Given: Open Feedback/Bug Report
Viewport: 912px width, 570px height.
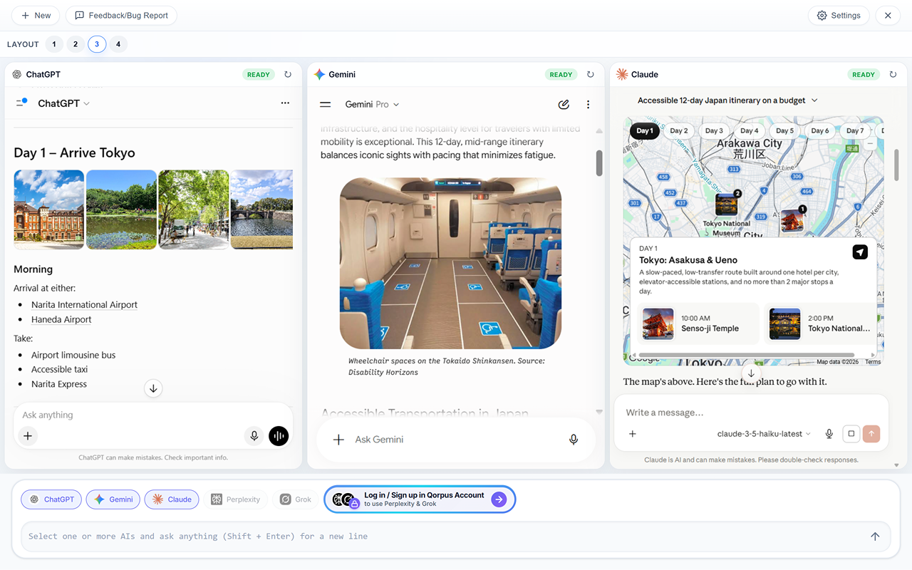Looking at the screenshot, I should 121,15.
